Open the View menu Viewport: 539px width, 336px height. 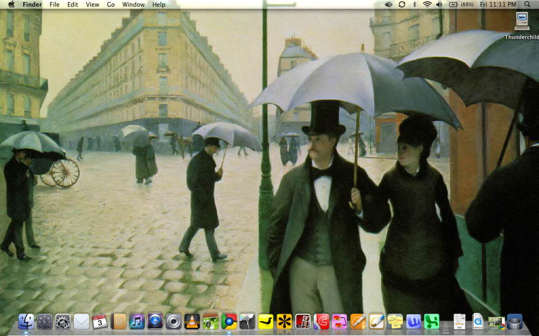[x=93, y=4]
